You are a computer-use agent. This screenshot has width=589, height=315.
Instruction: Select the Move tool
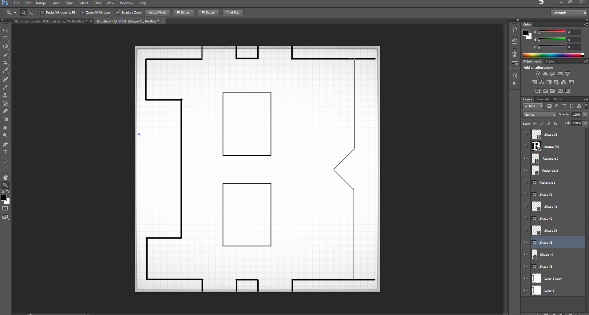(x=5, y=30)
